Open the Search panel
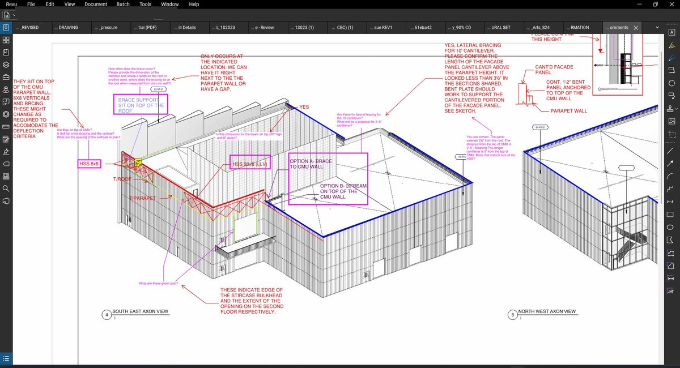The height and width of the screenshot is (368, 680). coord(6,188)
